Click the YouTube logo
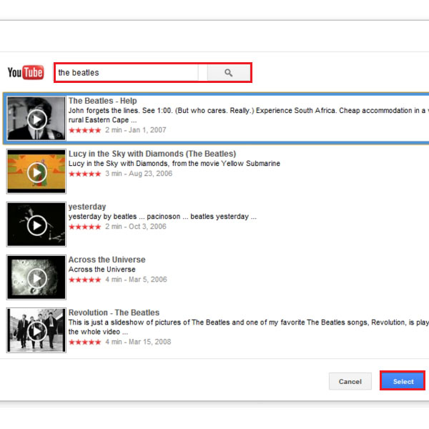Screen dimensions: 429x429 coord(26,72)
